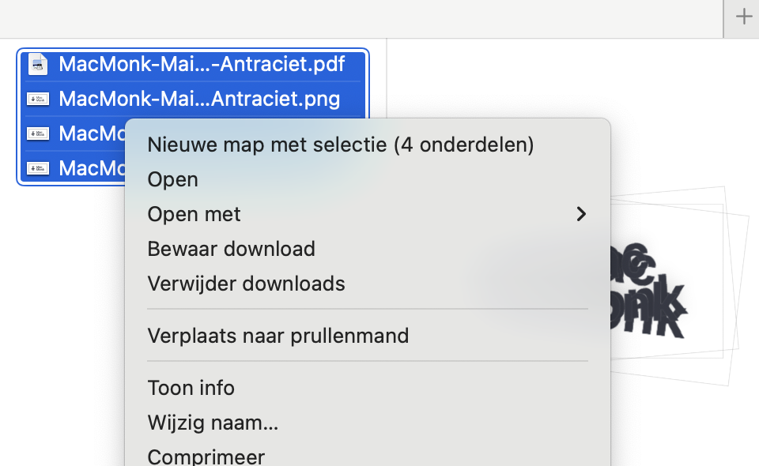Choose Verplaats naar prullenmand
The height and width of the screenshot is (466, 759).
[278, 336]
